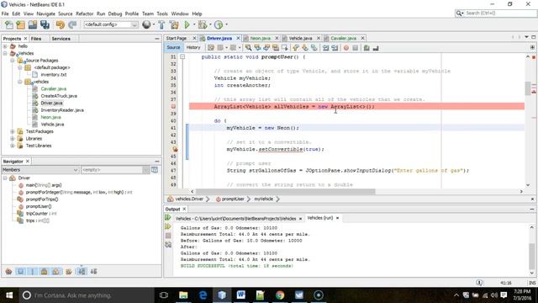The width and height of the screenshot is (538, 303).
Task: Click the globe browser selection icon
Action: (146, 24)
